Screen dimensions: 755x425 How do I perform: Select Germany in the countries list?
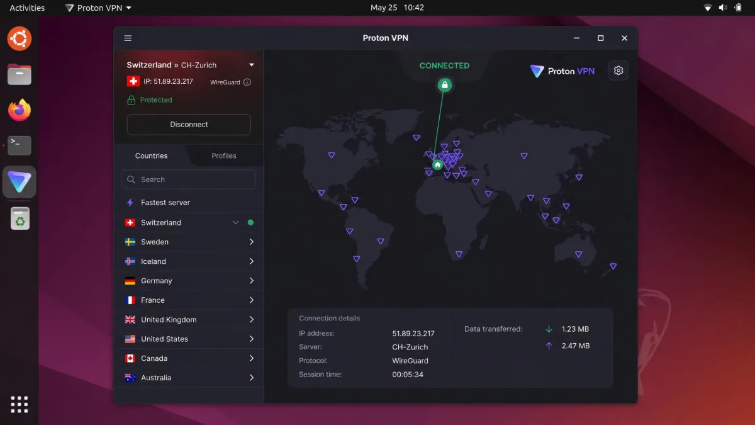point(189,281)
